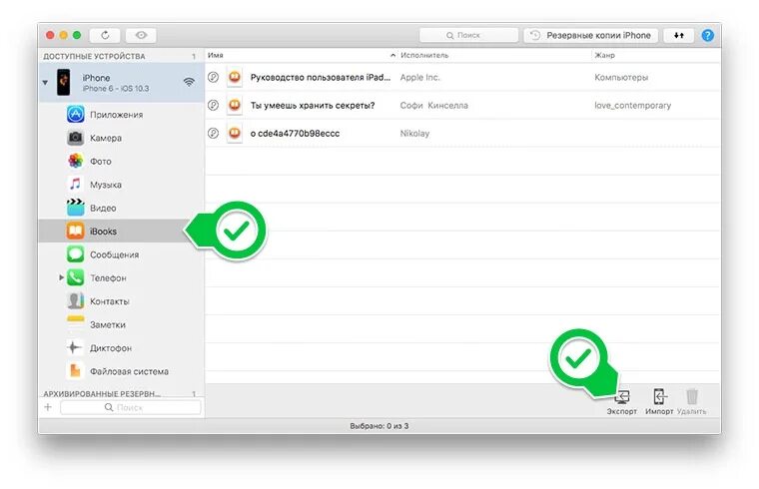Expand the Телефон tree item
The height and width of the screenshot is (489, 759).
(62, 277)
